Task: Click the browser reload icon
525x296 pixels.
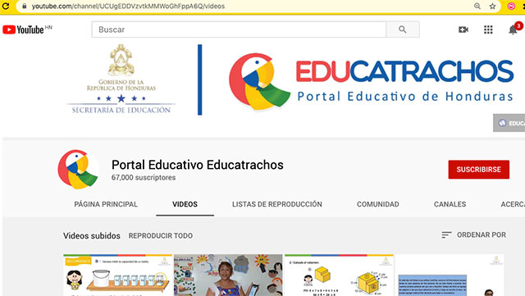Action: (x=6, y=6)
